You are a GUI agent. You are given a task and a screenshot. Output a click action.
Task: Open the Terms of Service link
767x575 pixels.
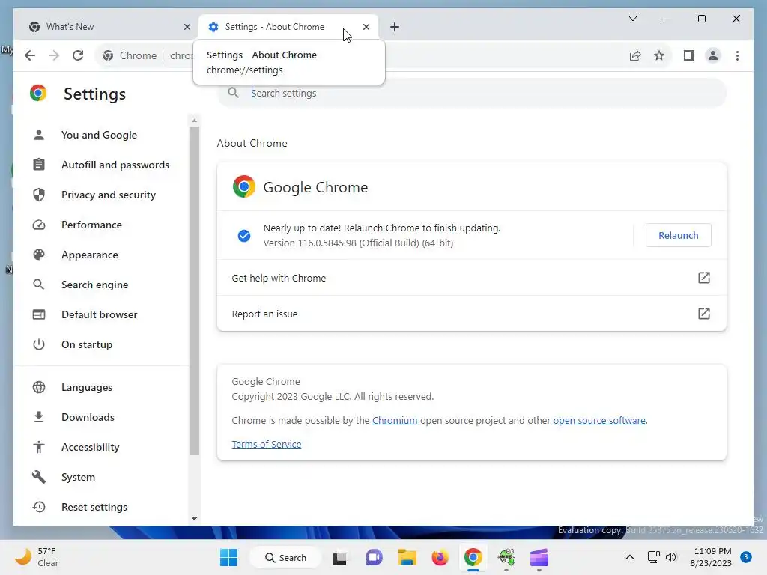point(267,445)
